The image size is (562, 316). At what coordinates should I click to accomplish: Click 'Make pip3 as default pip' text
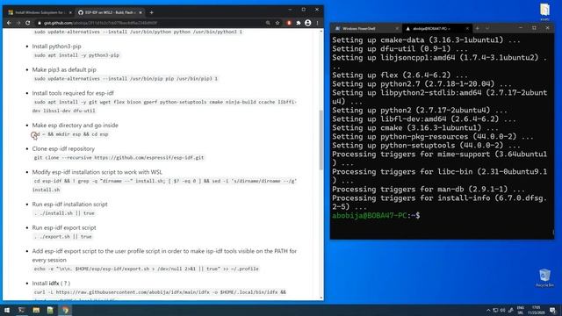point(64,69)
